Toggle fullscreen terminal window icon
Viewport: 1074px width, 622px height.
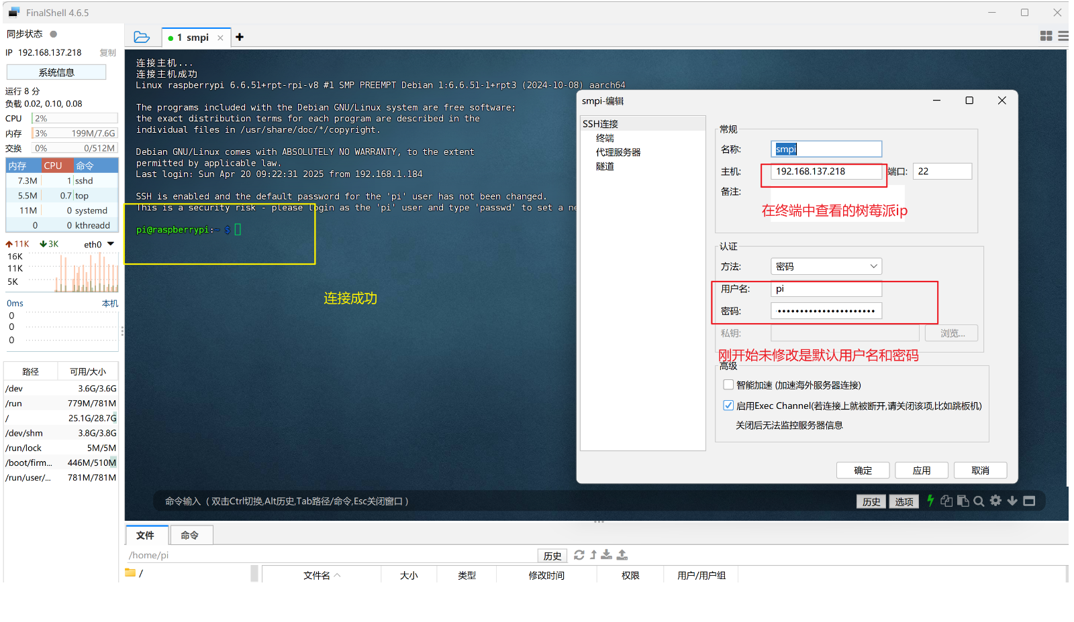[x=1029, y=501]
